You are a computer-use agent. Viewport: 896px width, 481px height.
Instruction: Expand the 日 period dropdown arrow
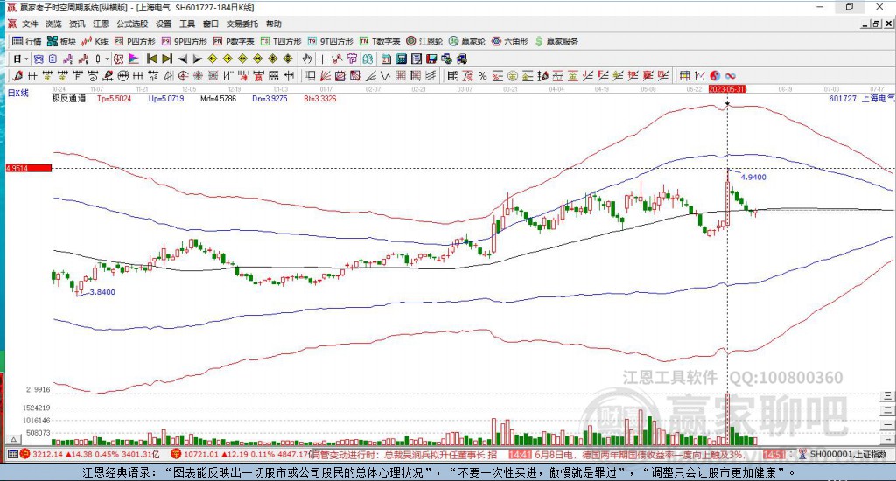coord(26,59)
